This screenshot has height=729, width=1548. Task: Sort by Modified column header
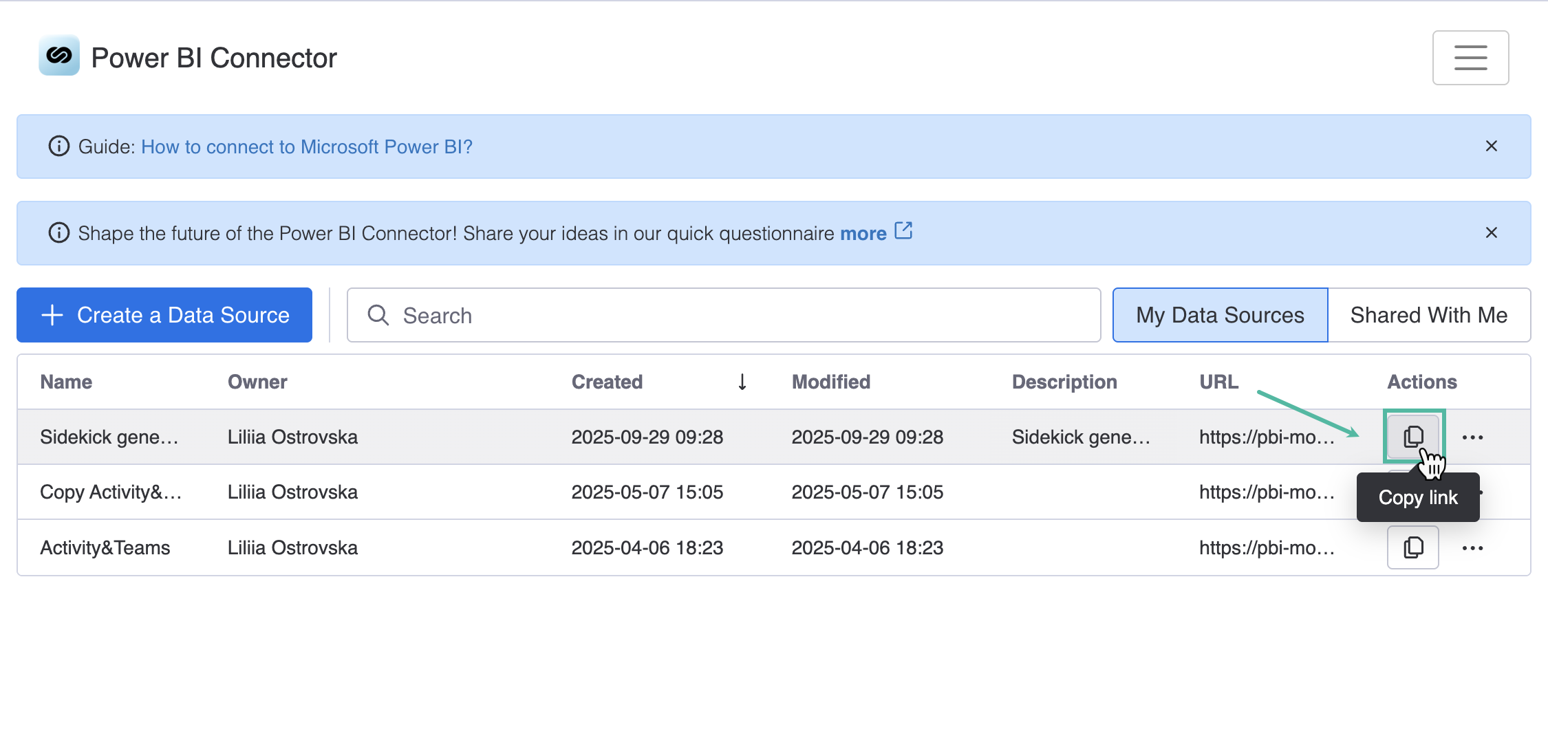(831, 382)
